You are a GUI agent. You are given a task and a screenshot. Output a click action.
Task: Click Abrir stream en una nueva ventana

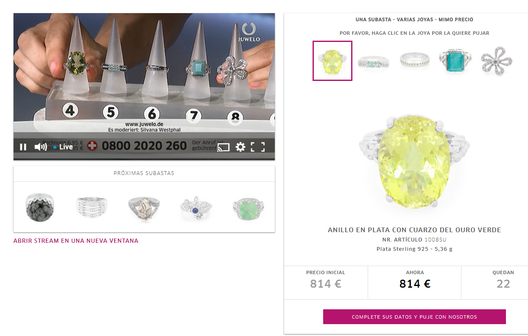pyautogui.click(x=76, y=241)
